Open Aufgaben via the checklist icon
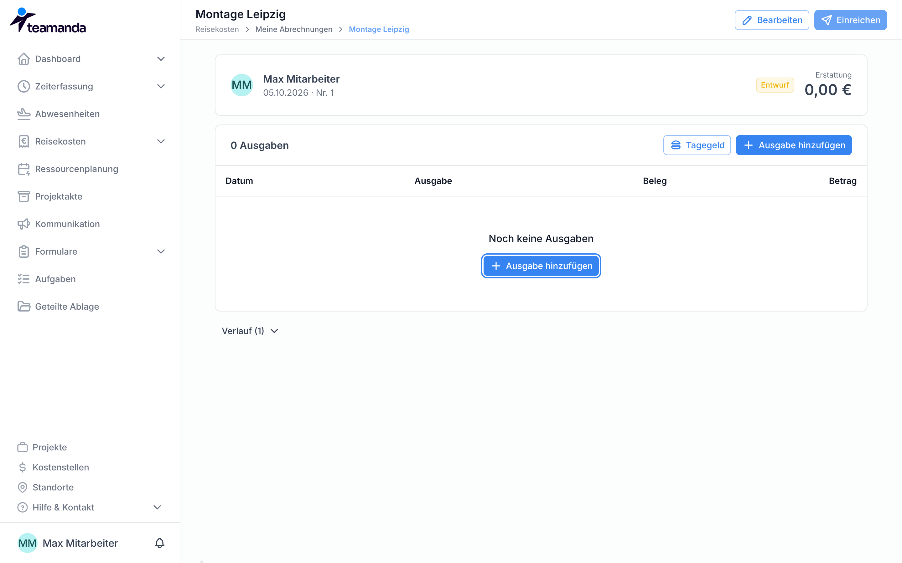The image size is (902, 563). (x=24, y=279)
